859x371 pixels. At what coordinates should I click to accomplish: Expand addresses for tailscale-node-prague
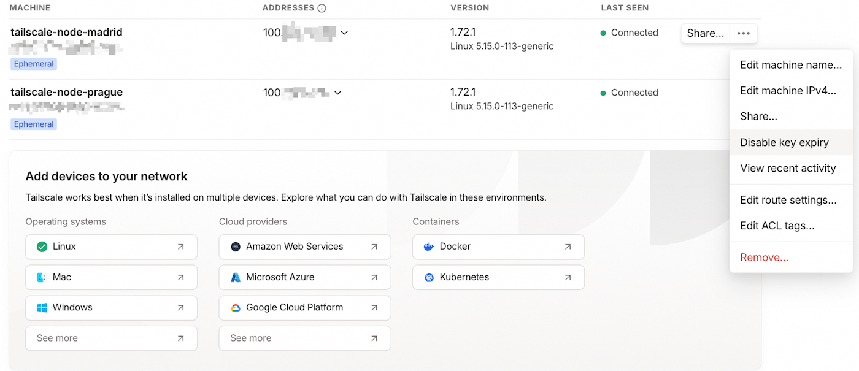[x=337, y=93]
